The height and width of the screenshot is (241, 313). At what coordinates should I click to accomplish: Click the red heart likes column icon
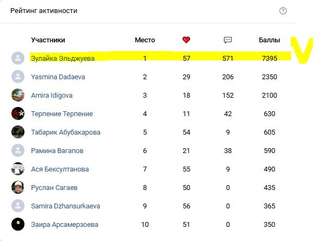pyautogui.click(x=186, y=40)
